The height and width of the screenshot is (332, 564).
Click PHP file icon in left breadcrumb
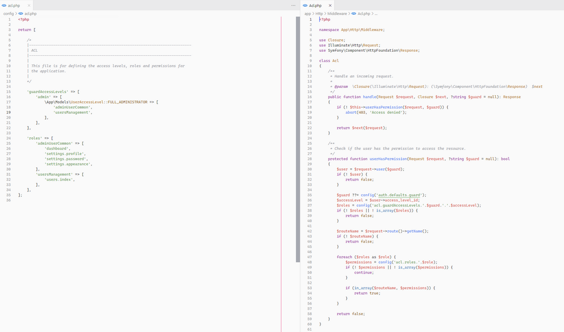click(x=21, y=14)
